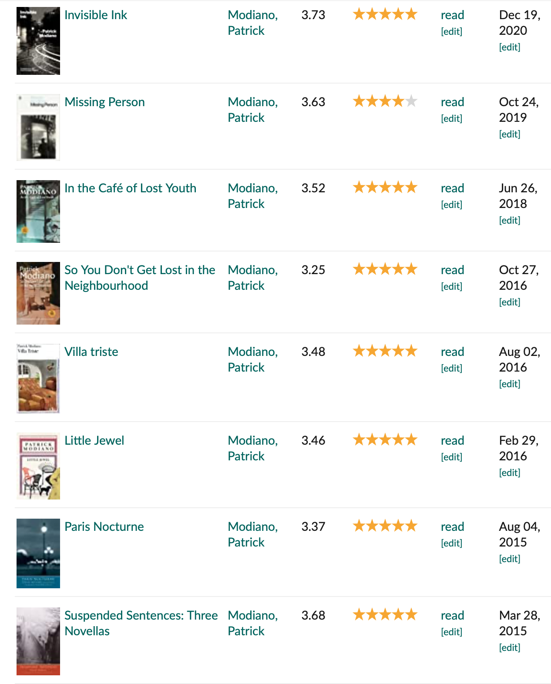Image resolution: width=551 pixels, height=684 pixels.
Task: Click the Missing Person cover image
Action: (x=38, y=127)
